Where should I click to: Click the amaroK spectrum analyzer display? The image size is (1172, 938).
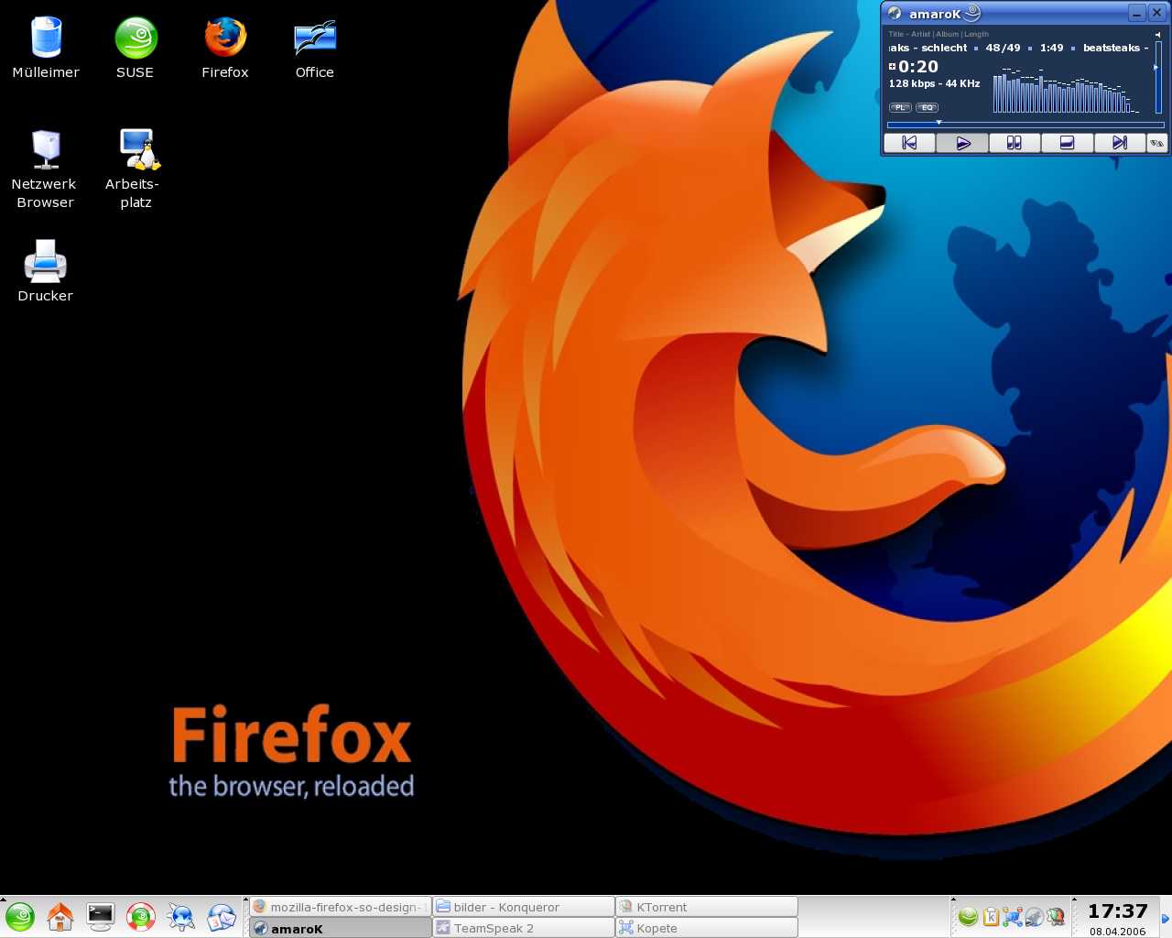click(1066, 89)
